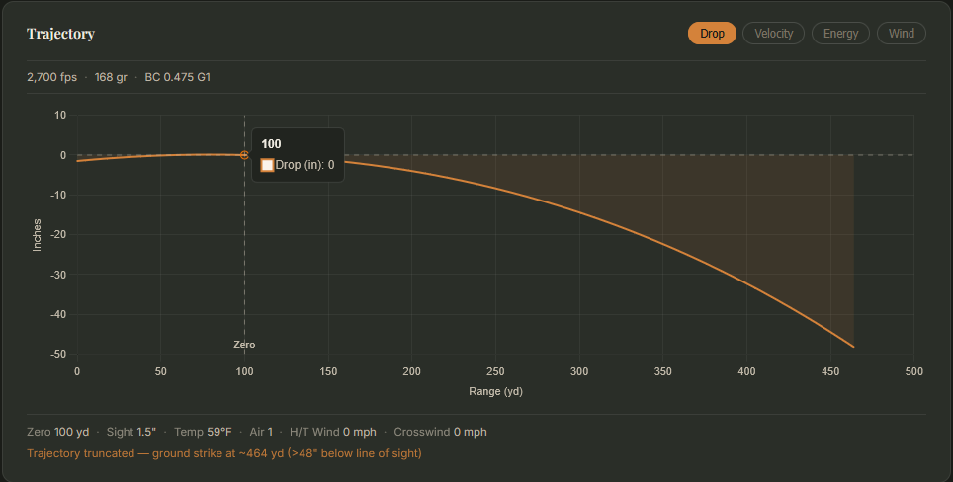This screenshot has width=953, height=482.
Task: Open the Energy chart tab
Action: coord(840,34)
